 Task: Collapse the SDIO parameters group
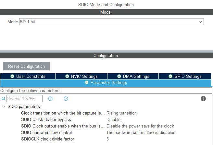click(x=4, y=106)
